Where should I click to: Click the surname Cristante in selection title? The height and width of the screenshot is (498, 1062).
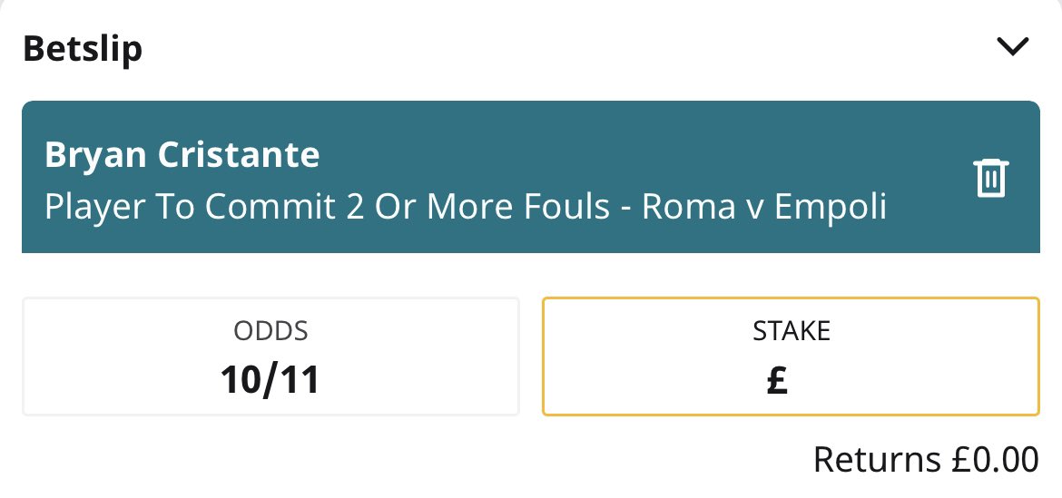pos(238,155)
